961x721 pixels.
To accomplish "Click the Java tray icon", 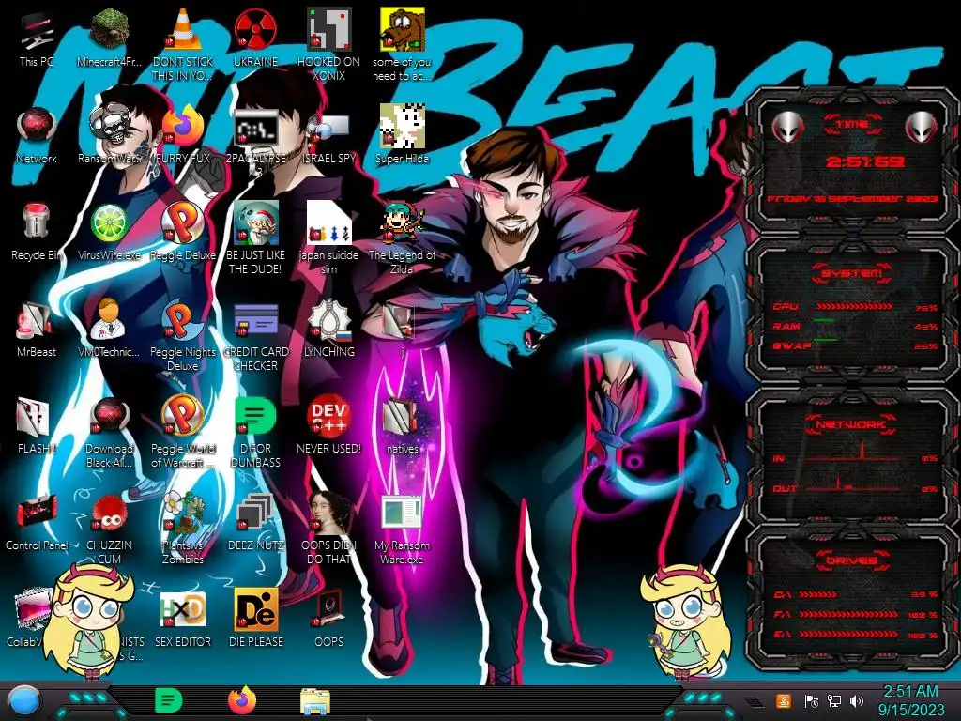I will click(x=783, y=700).
